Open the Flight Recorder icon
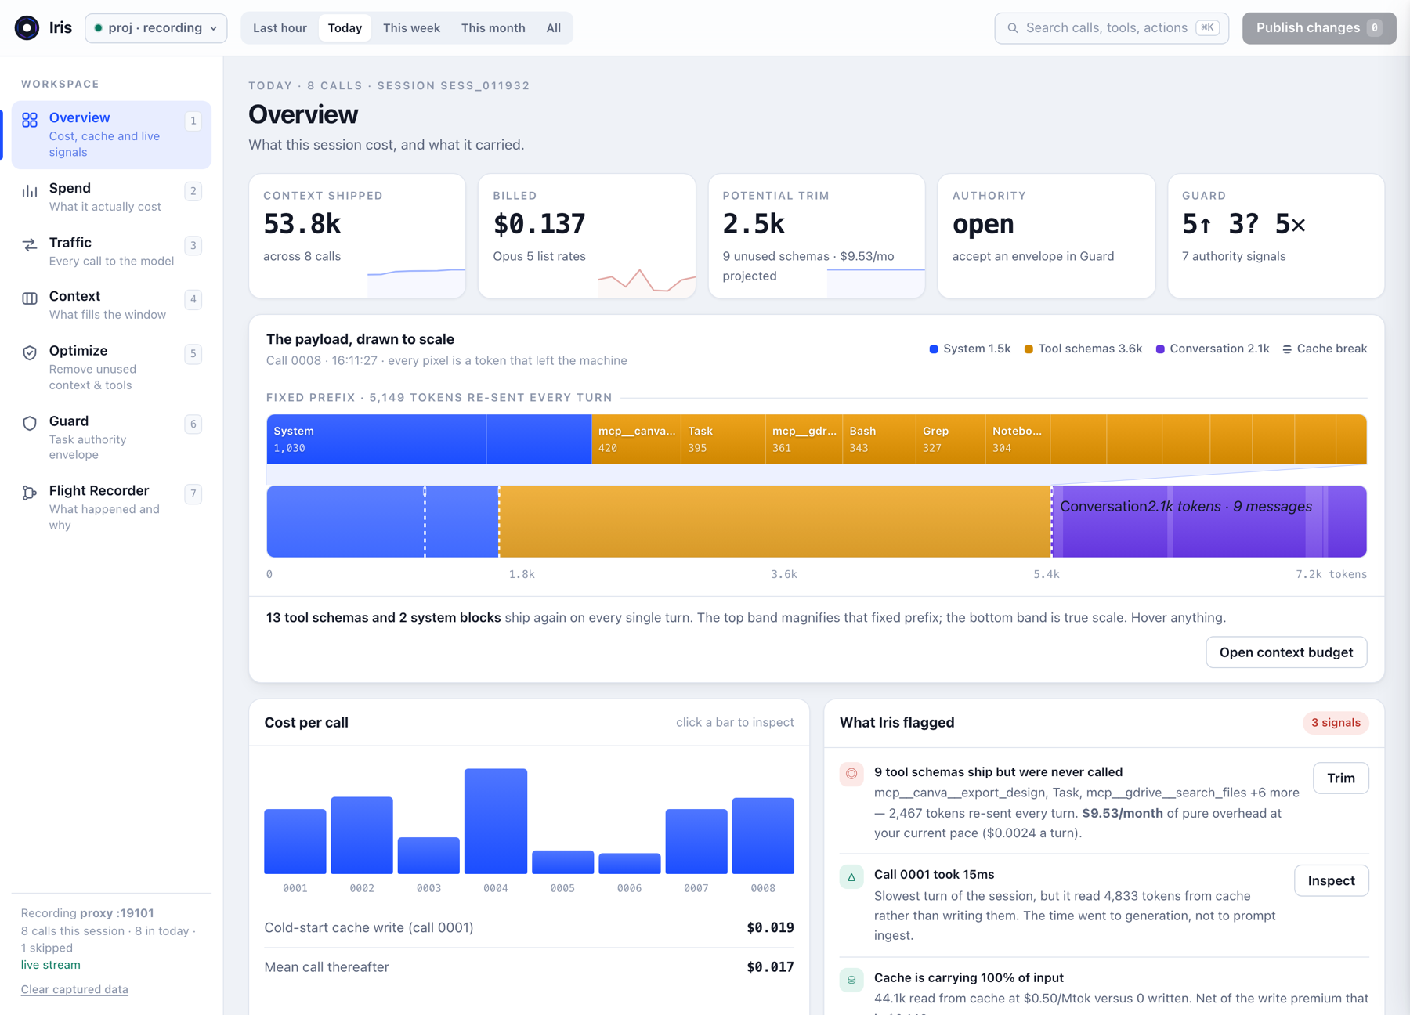The image size is (1410, 1015). pyautogui.click(x=30, y=493)
